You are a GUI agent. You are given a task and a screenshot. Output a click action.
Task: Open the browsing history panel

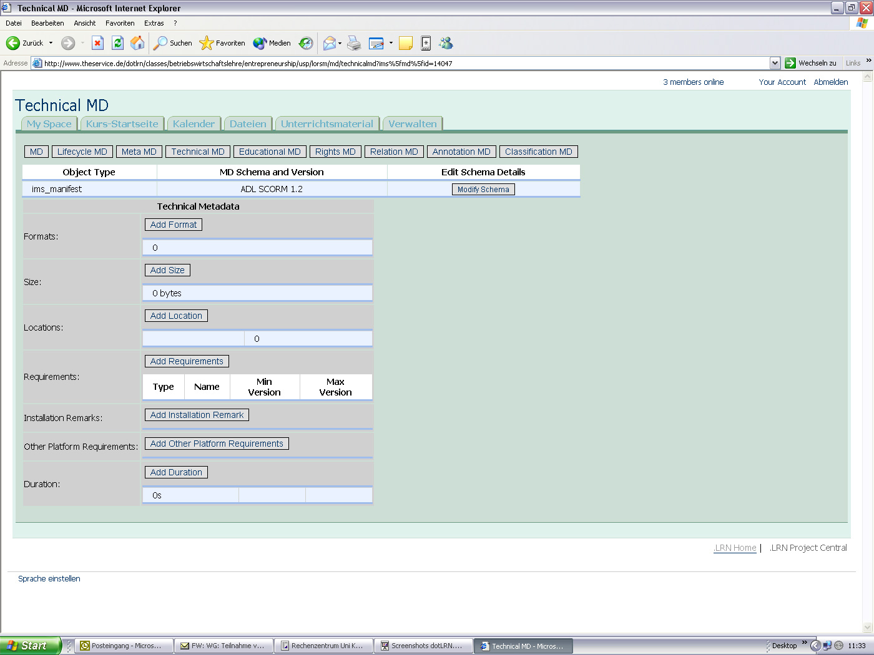point(305,43)
